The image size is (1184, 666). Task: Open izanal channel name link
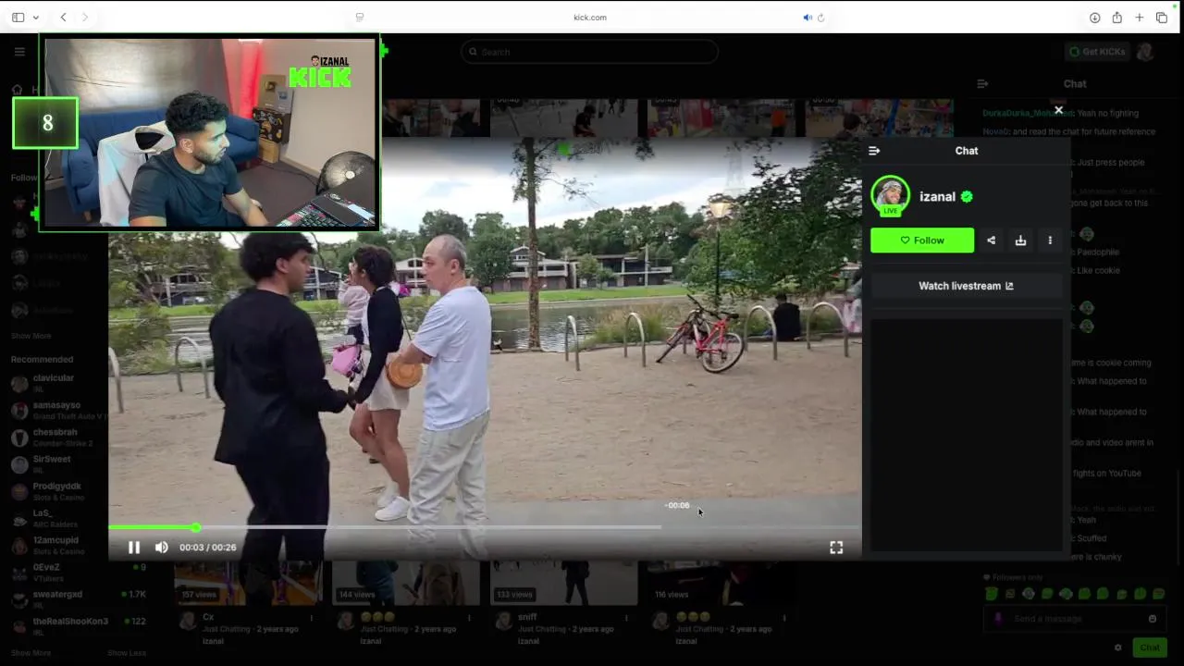(x=937, y=197)
